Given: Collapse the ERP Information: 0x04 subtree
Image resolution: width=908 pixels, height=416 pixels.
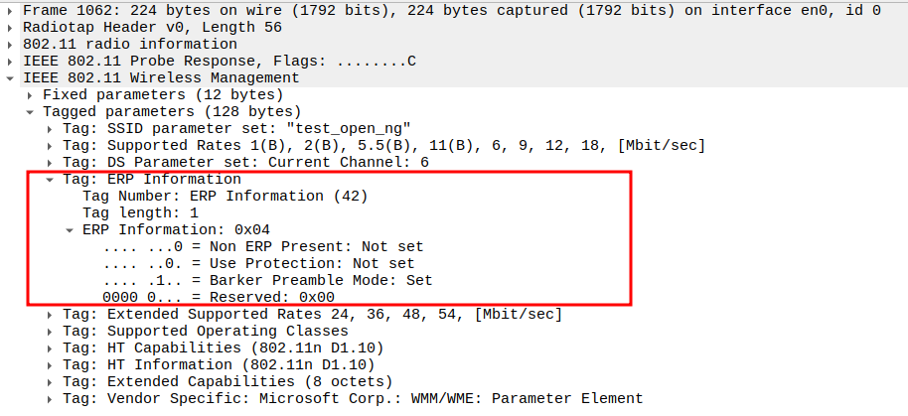Looking at the screenshot, I should (x=70, y=230).
